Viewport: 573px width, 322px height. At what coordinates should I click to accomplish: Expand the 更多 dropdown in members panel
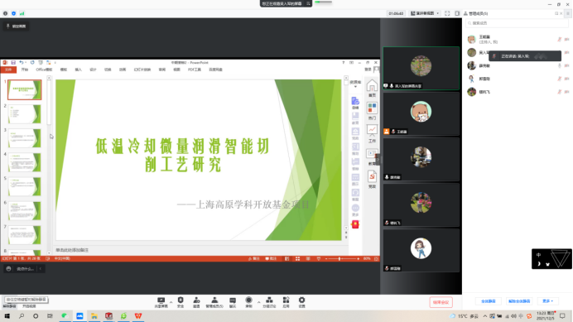click(548, 301)
